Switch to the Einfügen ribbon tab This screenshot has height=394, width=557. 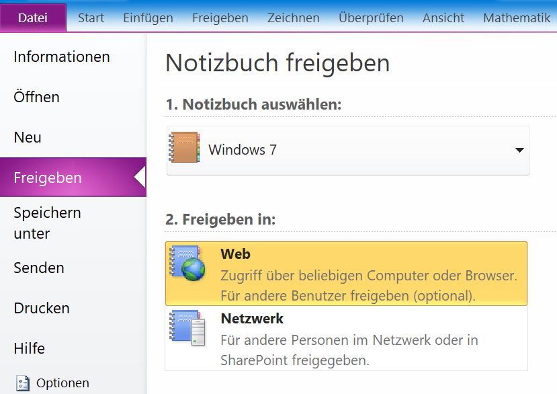pos(148,17)
